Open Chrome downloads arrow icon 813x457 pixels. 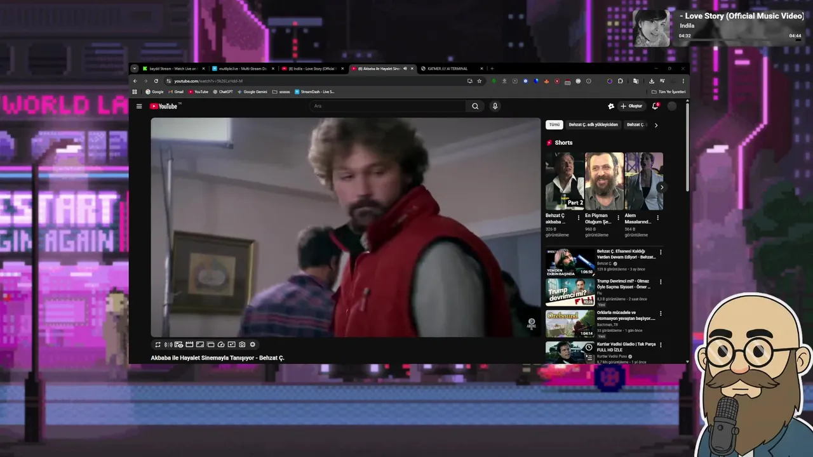point(651,81)
